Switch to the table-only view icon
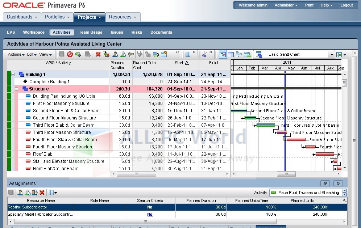 click(231, 55)
